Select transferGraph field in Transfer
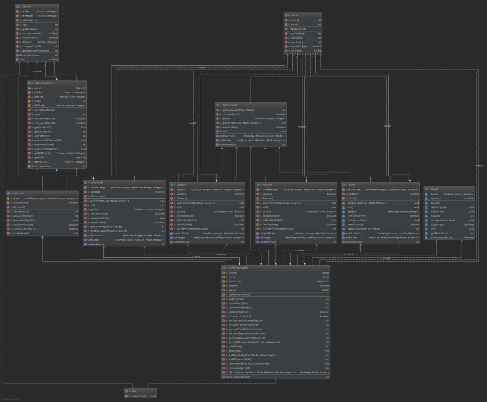This screenshot has width=487, height=402. (270, 190)
